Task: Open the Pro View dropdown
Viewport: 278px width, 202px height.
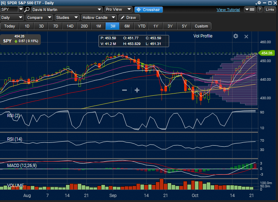Action: (x=119, y=9)
